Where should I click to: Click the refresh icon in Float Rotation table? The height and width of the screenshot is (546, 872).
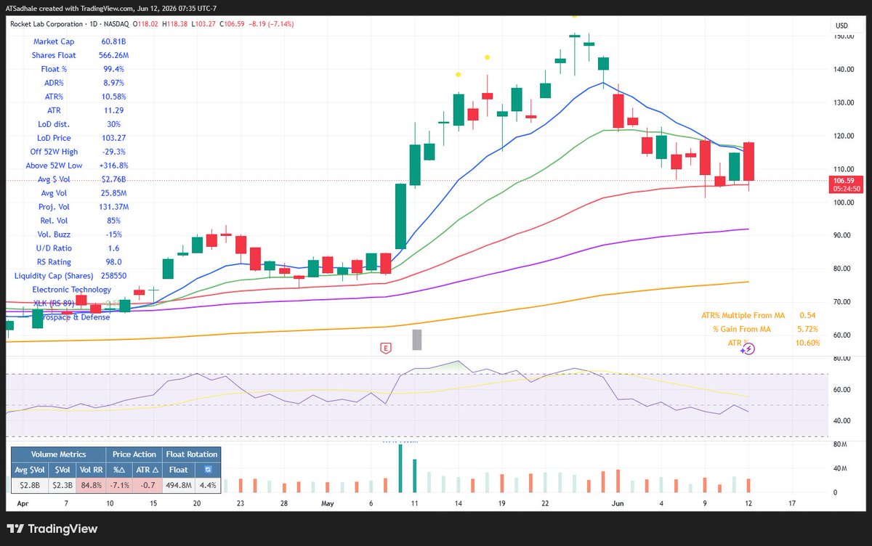(207, 469)
